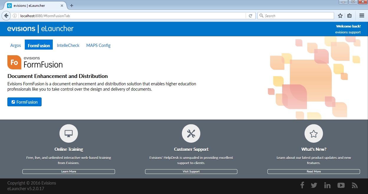Open the MAPS Config tab
Screen dimensions: 368x194
click(98, 45)
